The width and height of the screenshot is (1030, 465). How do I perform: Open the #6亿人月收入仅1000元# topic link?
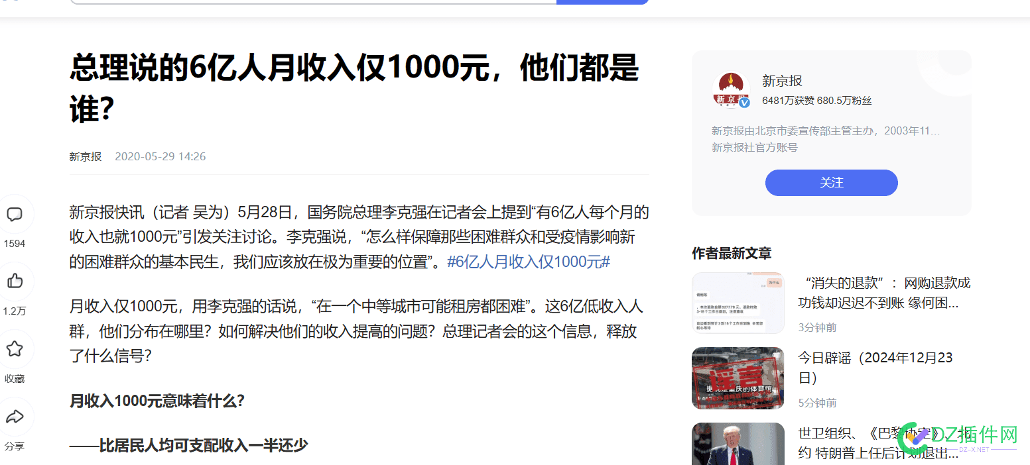click(x=529, y=262)
